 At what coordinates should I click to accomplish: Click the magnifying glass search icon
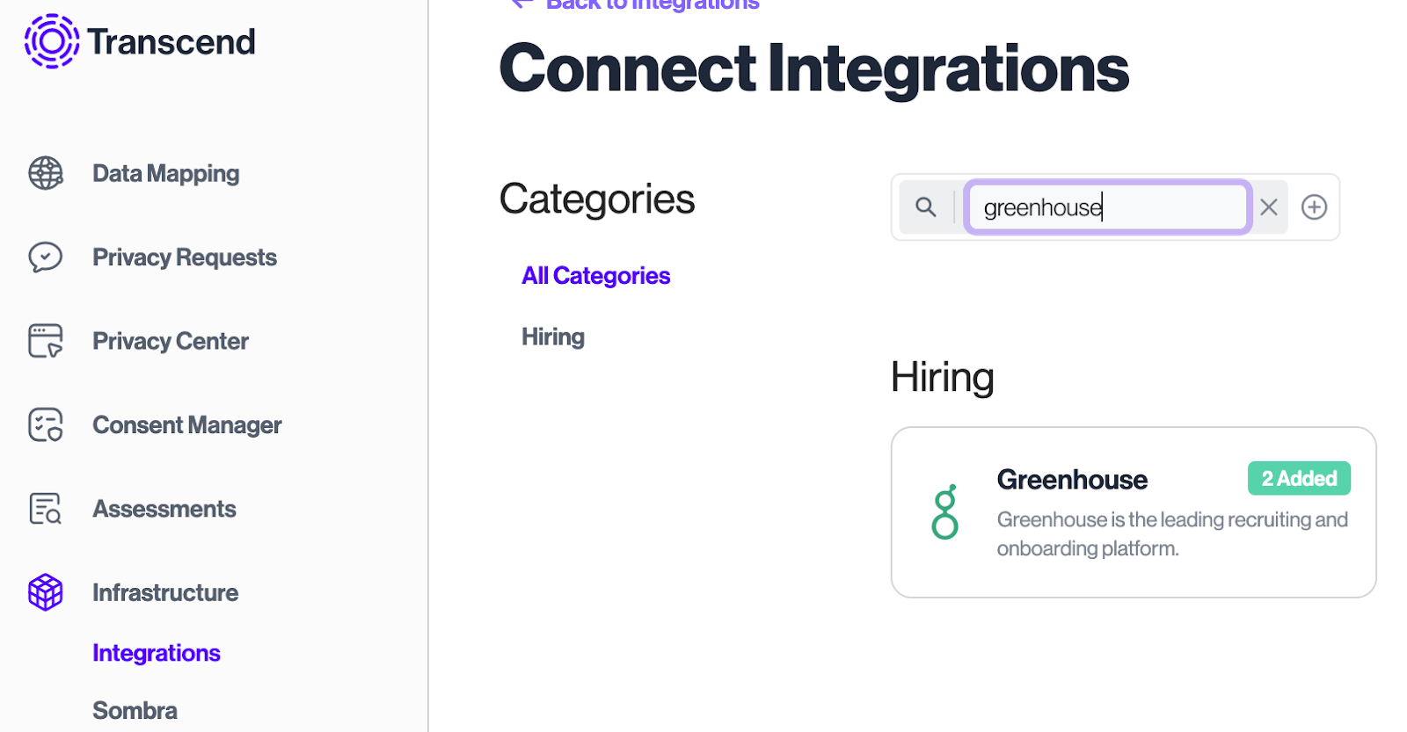coord(925,207)
